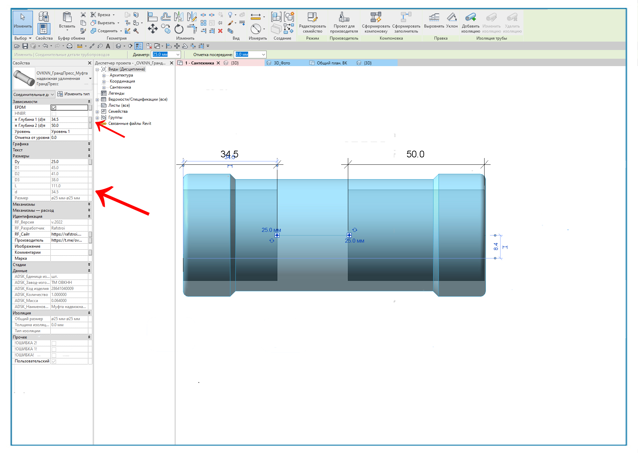Expand the Архитектура tree node
Viewport: 638px width, 453px height.
[x=104, y=75]
